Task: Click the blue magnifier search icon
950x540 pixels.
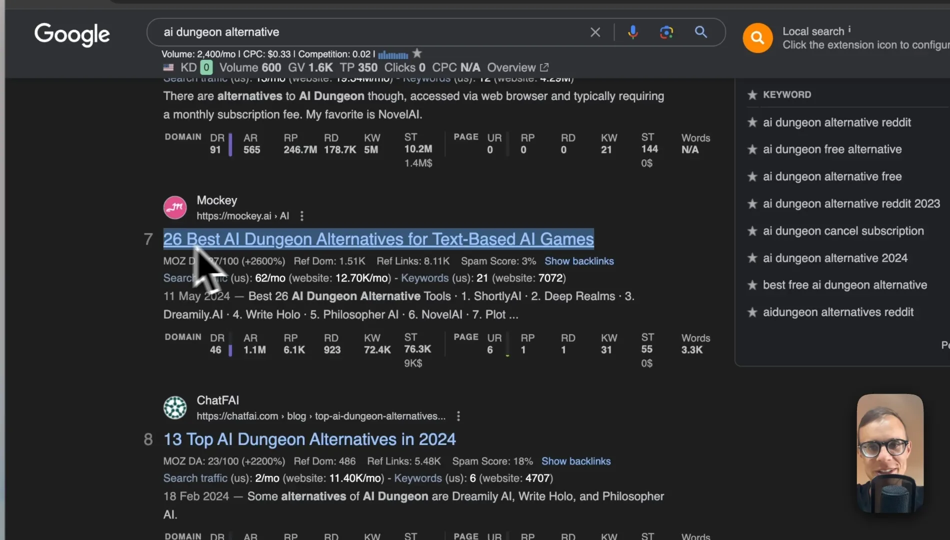Action: click(701, 32)
